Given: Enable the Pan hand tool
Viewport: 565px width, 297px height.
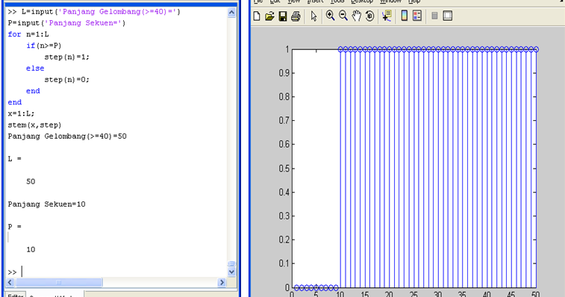Looking at the screenshot, I should point(356,16).
